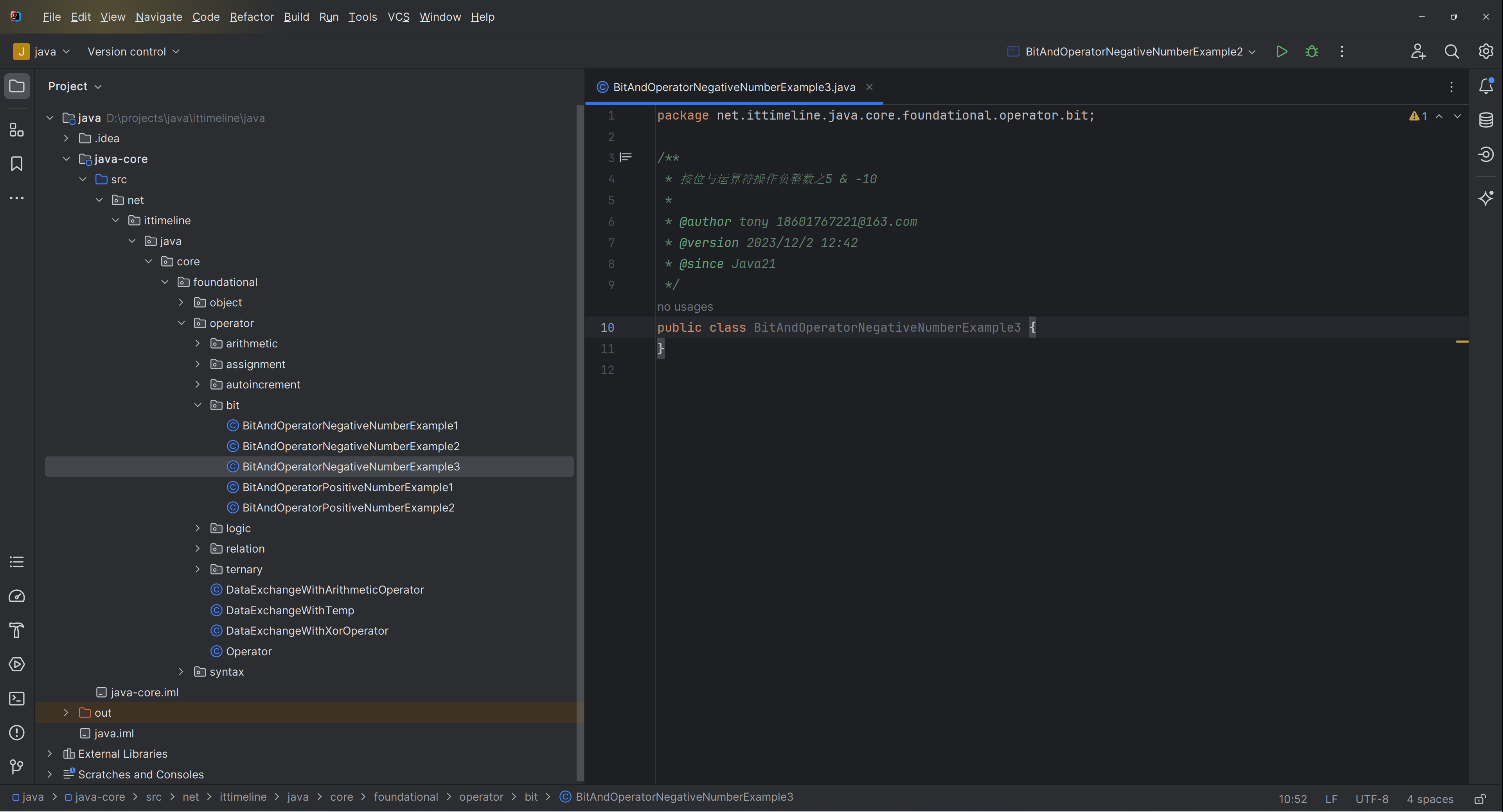
Task: Expand the .idea folder
Action: 66,138
